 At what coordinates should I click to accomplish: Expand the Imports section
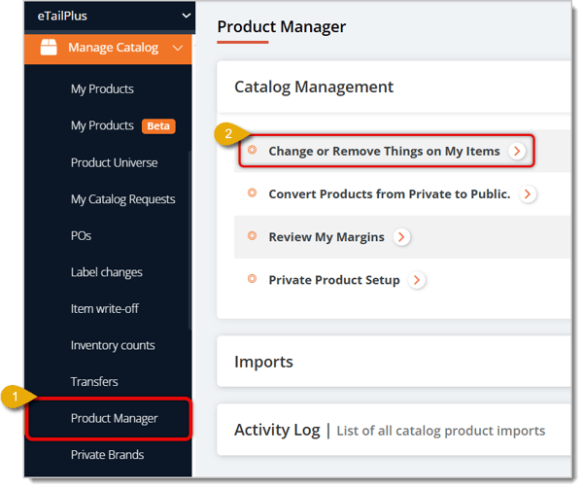[394, 363]
